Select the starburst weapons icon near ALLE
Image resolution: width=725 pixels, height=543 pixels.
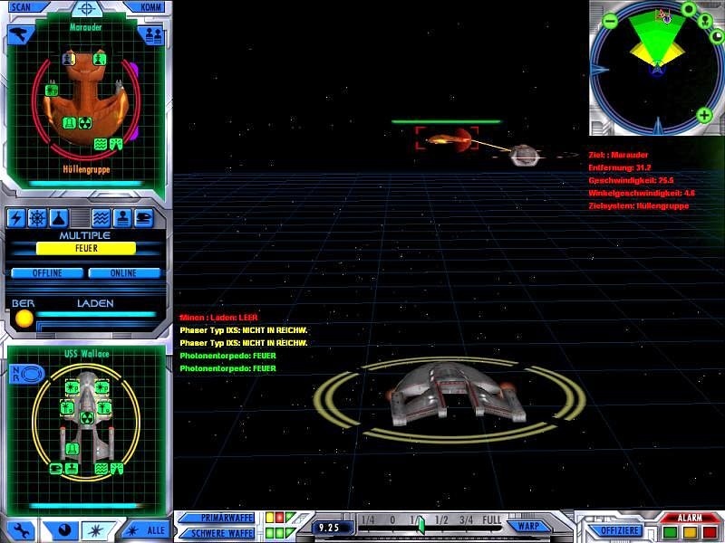pyautogui.click(x=96, y=529)
